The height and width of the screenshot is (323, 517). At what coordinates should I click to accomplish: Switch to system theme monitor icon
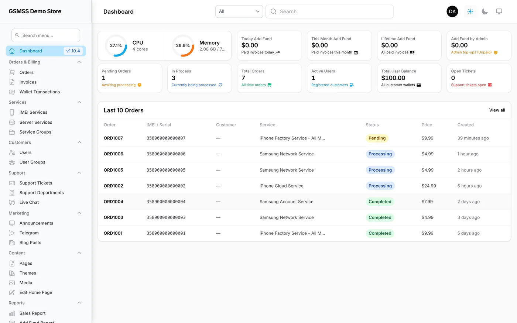click(499, 11)
